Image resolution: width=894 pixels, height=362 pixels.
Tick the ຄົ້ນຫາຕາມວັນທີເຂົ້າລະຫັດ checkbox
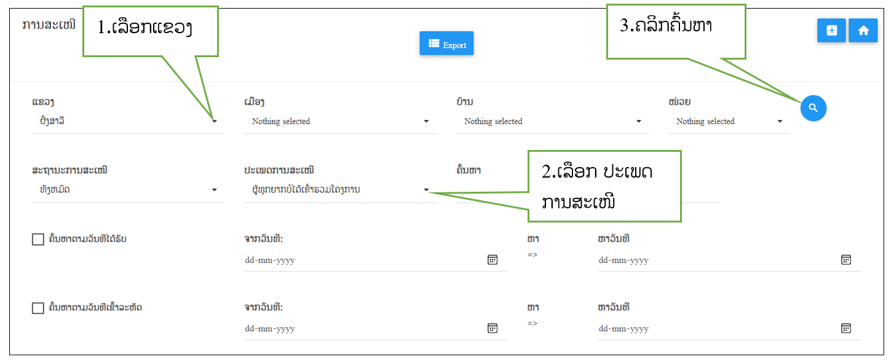(38, 308)
